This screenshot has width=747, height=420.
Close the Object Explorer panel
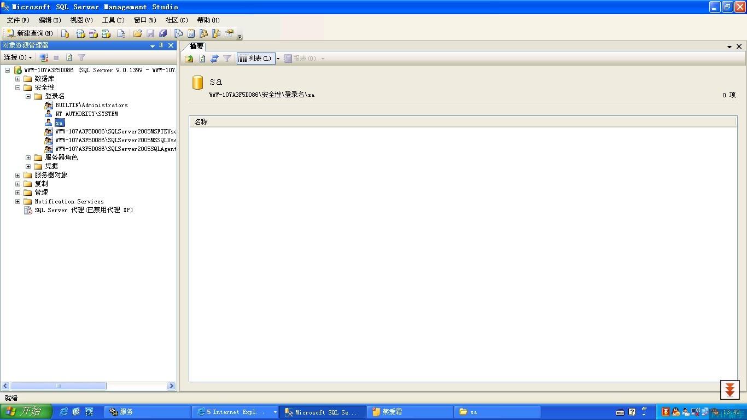tap(171, 46)
